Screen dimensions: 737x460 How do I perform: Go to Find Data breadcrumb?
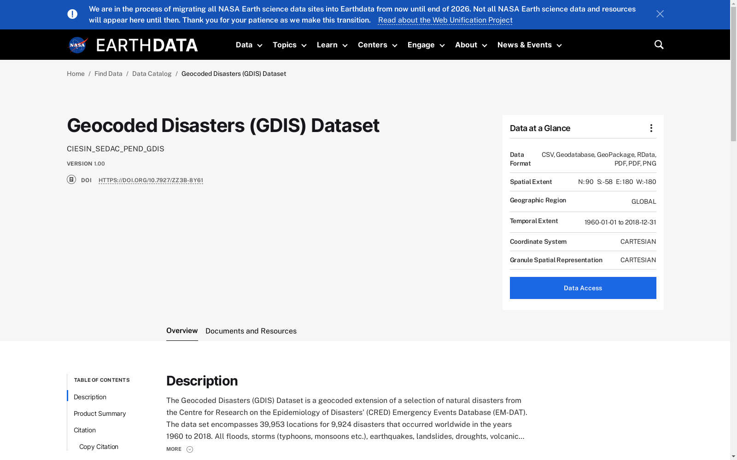pyautogui.click(x=108, y=74)
